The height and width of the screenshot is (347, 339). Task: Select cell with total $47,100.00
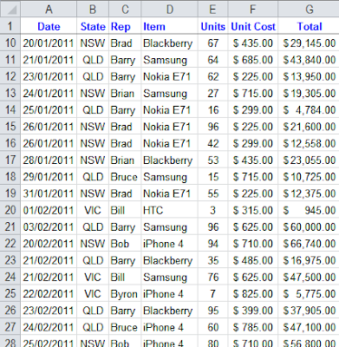point(309,327)
